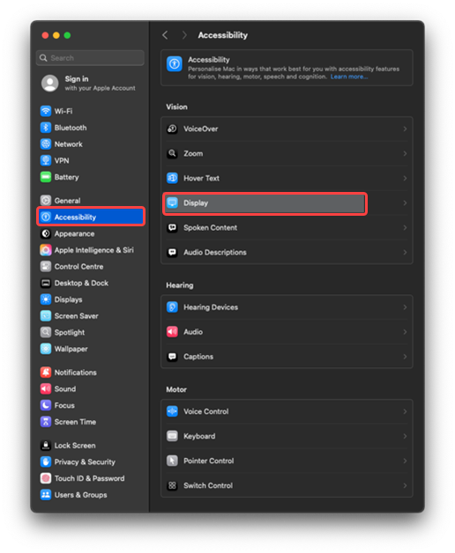The height and width of the screenshot is (553, 455).
Task: Expand Spoken Content row chevron
Action: point(405,228)
